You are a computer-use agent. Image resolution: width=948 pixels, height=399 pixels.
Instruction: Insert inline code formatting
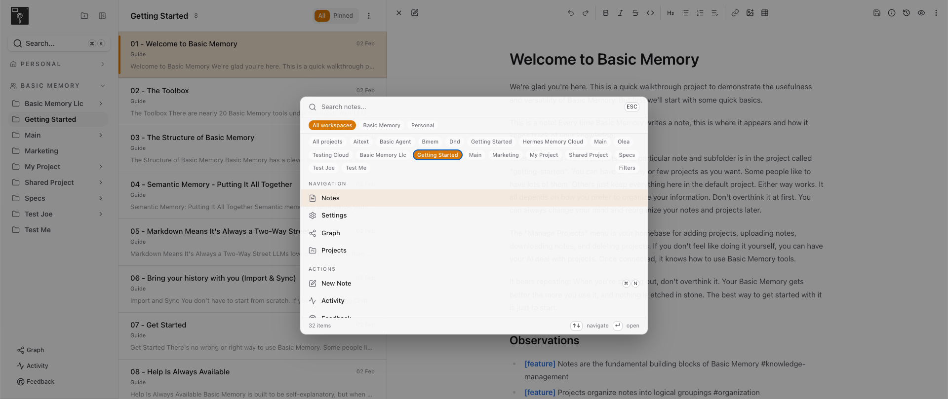(x=650, y=13)
